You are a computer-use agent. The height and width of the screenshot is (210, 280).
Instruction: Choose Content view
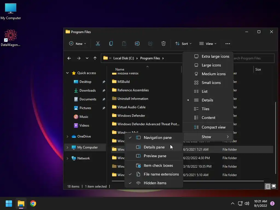(x=208, y=118)
